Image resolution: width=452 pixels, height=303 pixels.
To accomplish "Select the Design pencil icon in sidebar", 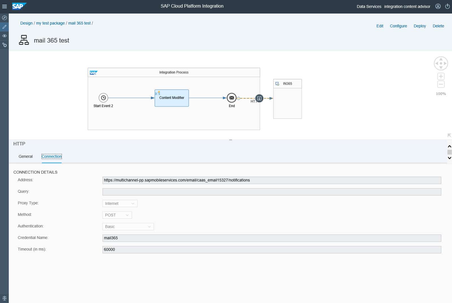I will (5, 27).
